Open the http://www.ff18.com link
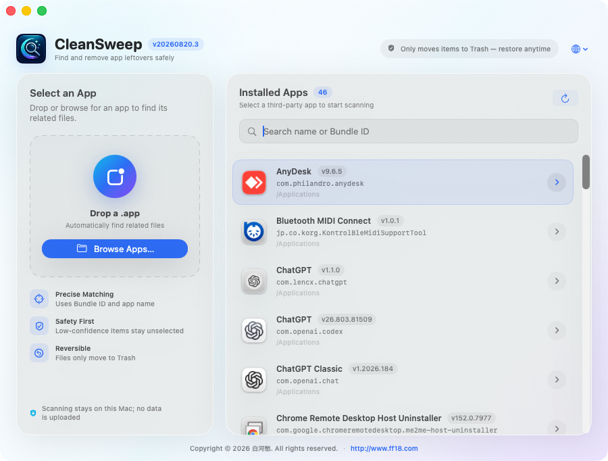The image size is (608, 461). pyautogui.click(x=384, y=448)
